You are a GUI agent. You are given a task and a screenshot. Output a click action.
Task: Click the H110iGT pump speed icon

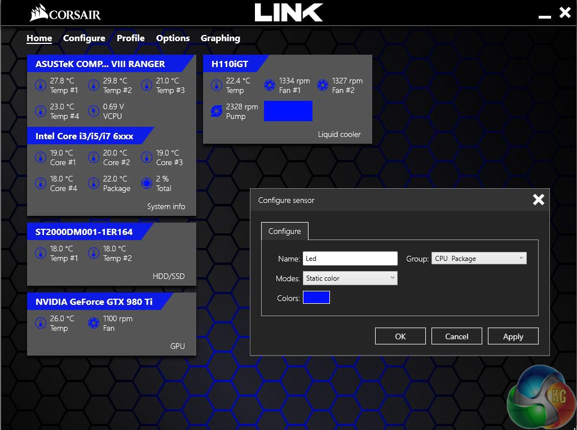217,111
